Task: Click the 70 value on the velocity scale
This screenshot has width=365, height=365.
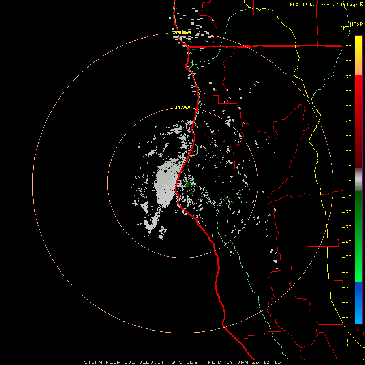Action: click(348, 77)
